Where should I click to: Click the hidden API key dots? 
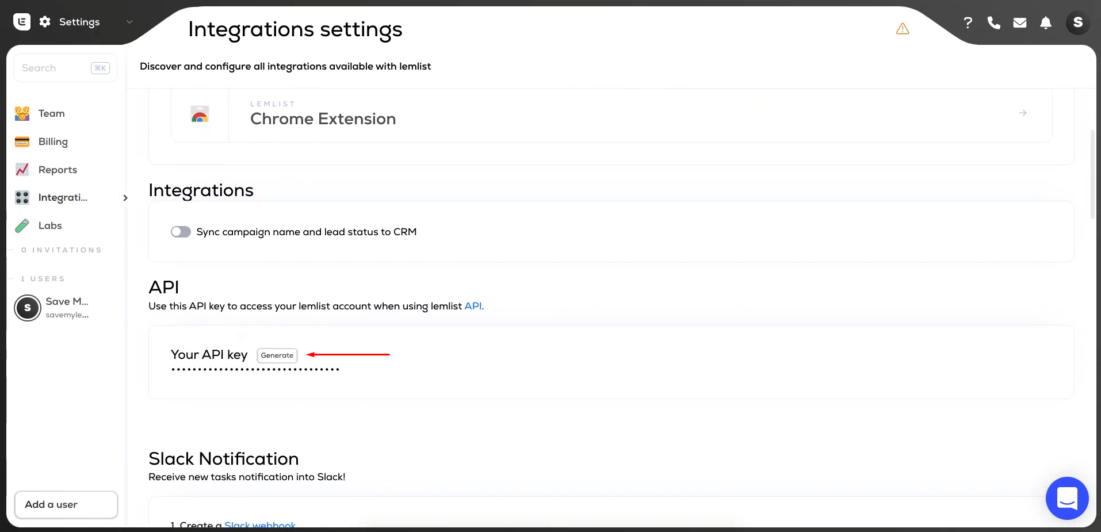[x=255, y=369]
